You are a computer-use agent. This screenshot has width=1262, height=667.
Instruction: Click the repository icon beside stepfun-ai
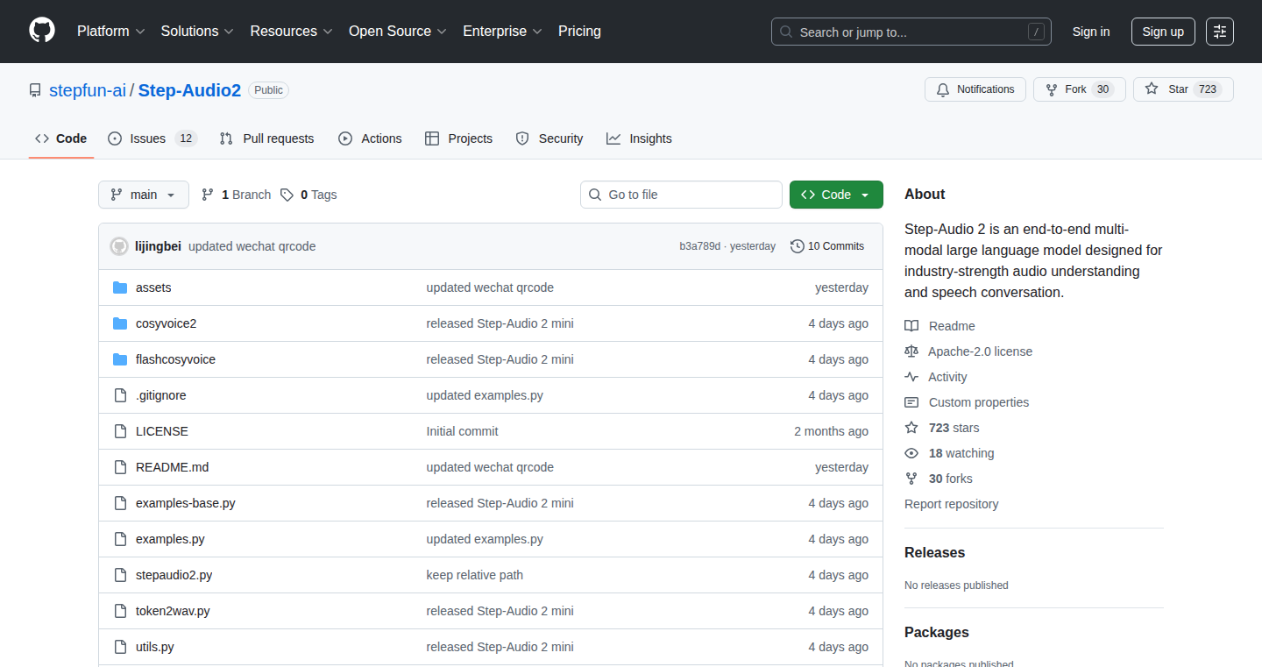pyautogui.click(x=35, y=90)
